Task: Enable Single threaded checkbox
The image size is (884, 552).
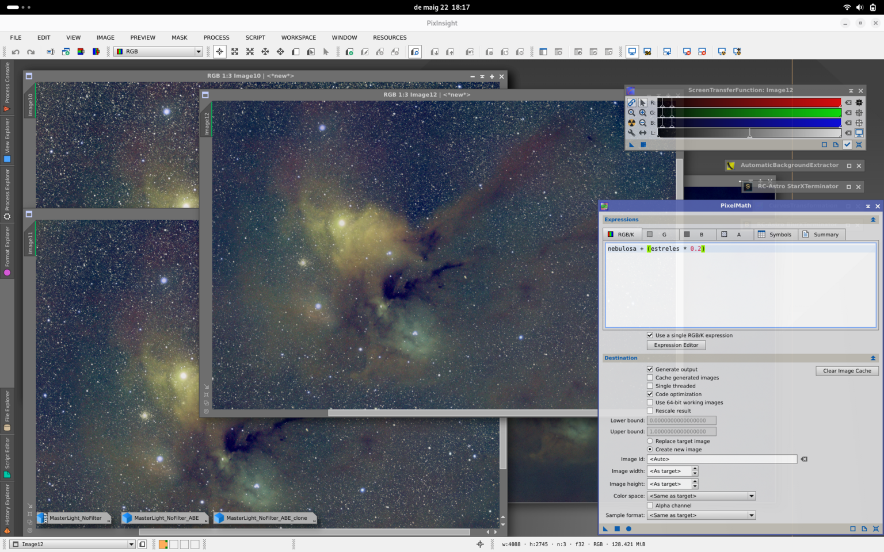Action: (650, 386)
